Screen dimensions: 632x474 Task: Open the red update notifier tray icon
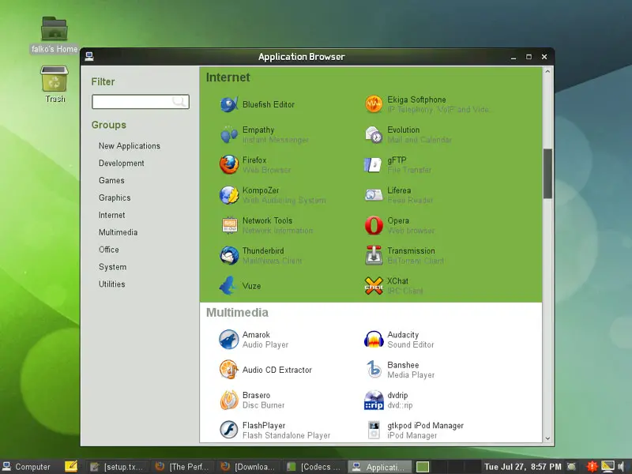tap(592, 467)
